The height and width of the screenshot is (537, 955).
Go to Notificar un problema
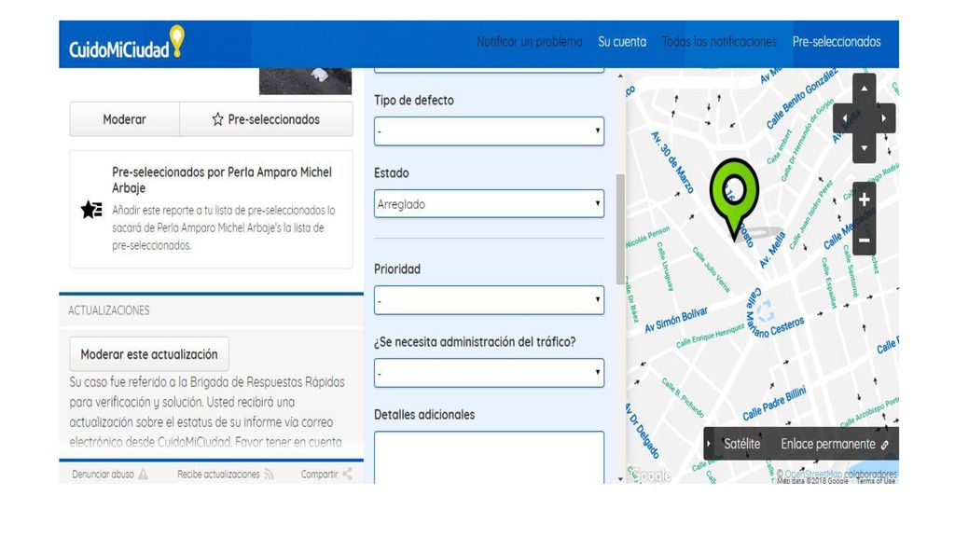530,42
